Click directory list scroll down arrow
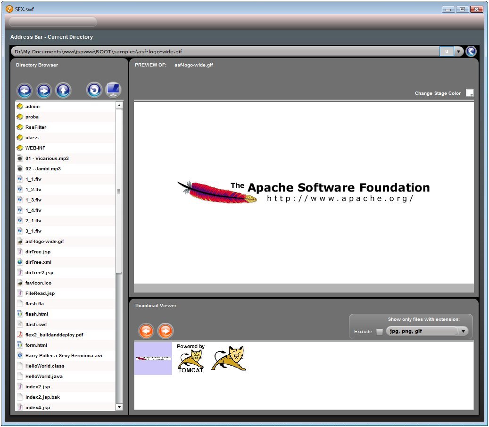Image resolution: width=489 pixels, height=427 pixels. [x=119, y=407]
